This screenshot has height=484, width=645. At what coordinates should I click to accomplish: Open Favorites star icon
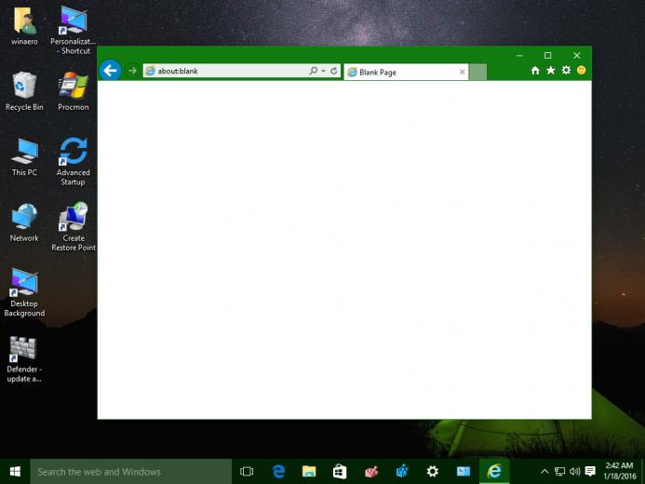(550, 71)
